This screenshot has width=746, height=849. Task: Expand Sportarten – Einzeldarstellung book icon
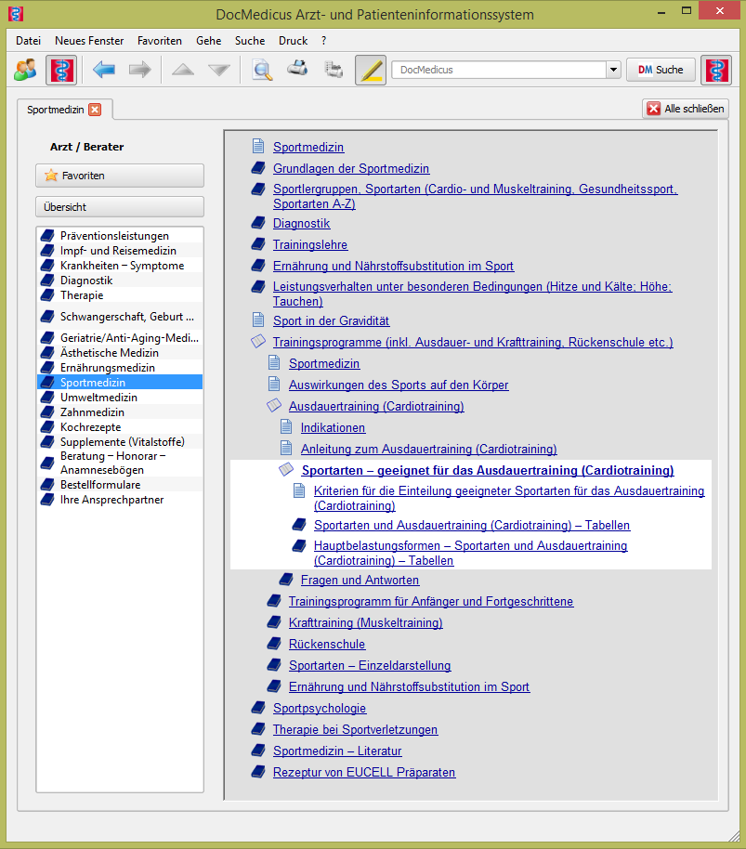click(274, 664)
